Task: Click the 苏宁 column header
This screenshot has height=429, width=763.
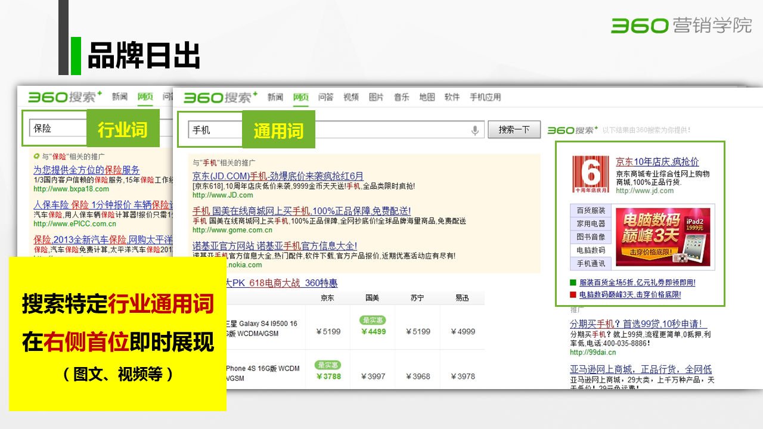Action: pos(417,298)
